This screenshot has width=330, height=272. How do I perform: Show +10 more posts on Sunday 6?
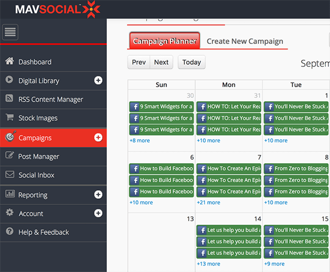[x=141, y=202]
